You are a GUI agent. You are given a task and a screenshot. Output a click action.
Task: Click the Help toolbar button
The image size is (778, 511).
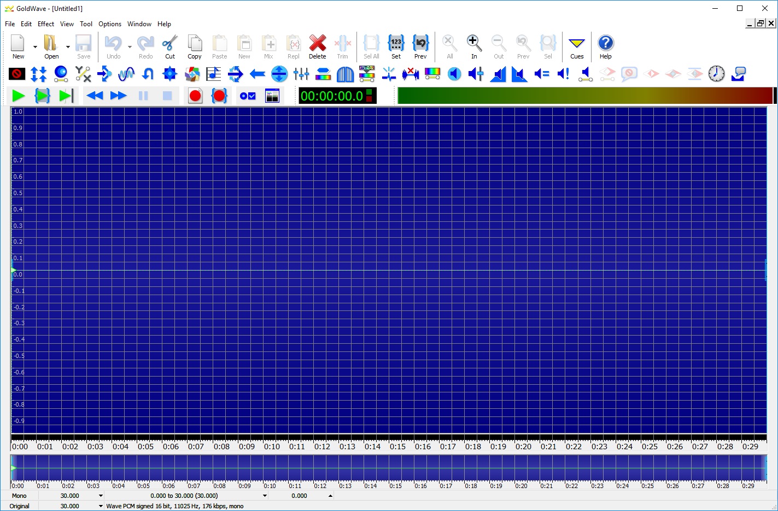click(605, 47)
